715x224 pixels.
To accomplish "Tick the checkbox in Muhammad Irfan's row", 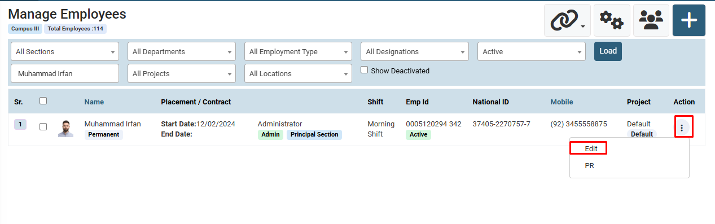I will coord(43,127).
